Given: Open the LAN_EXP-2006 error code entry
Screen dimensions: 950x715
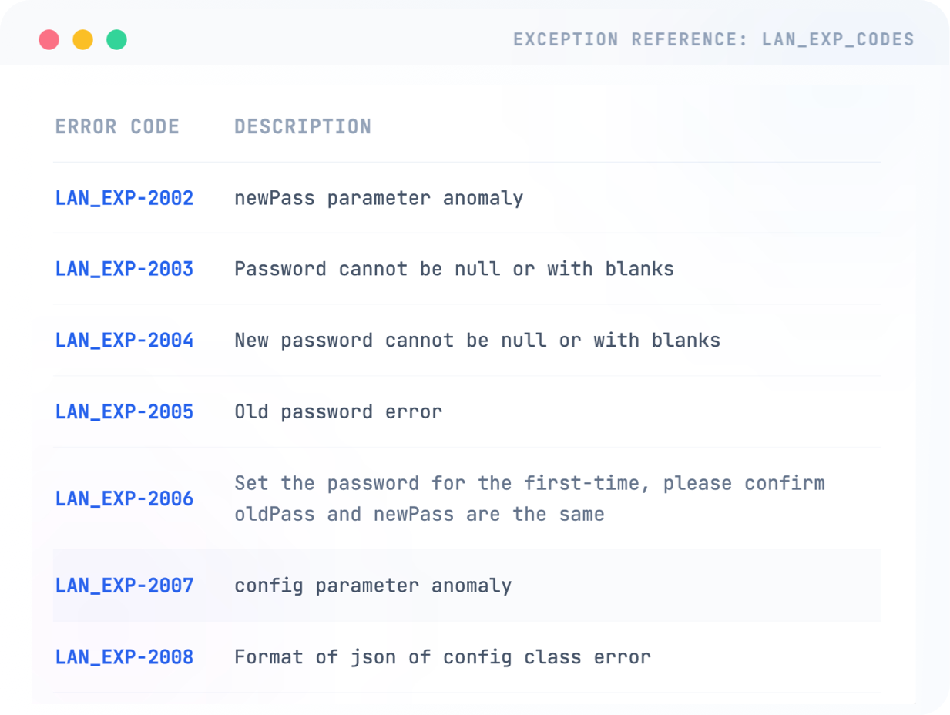Looking at the screenshot, I should (x=124, y=498).
